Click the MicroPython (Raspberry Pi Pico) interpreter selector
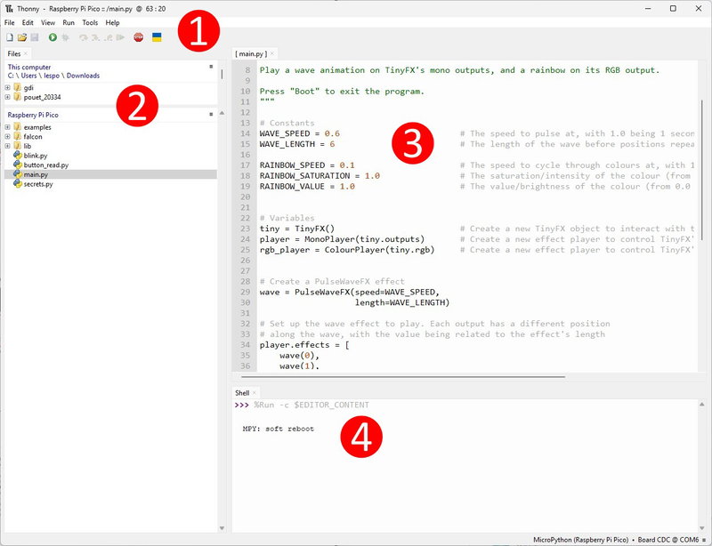Screen dimensions: 712x546 [581, 540]
